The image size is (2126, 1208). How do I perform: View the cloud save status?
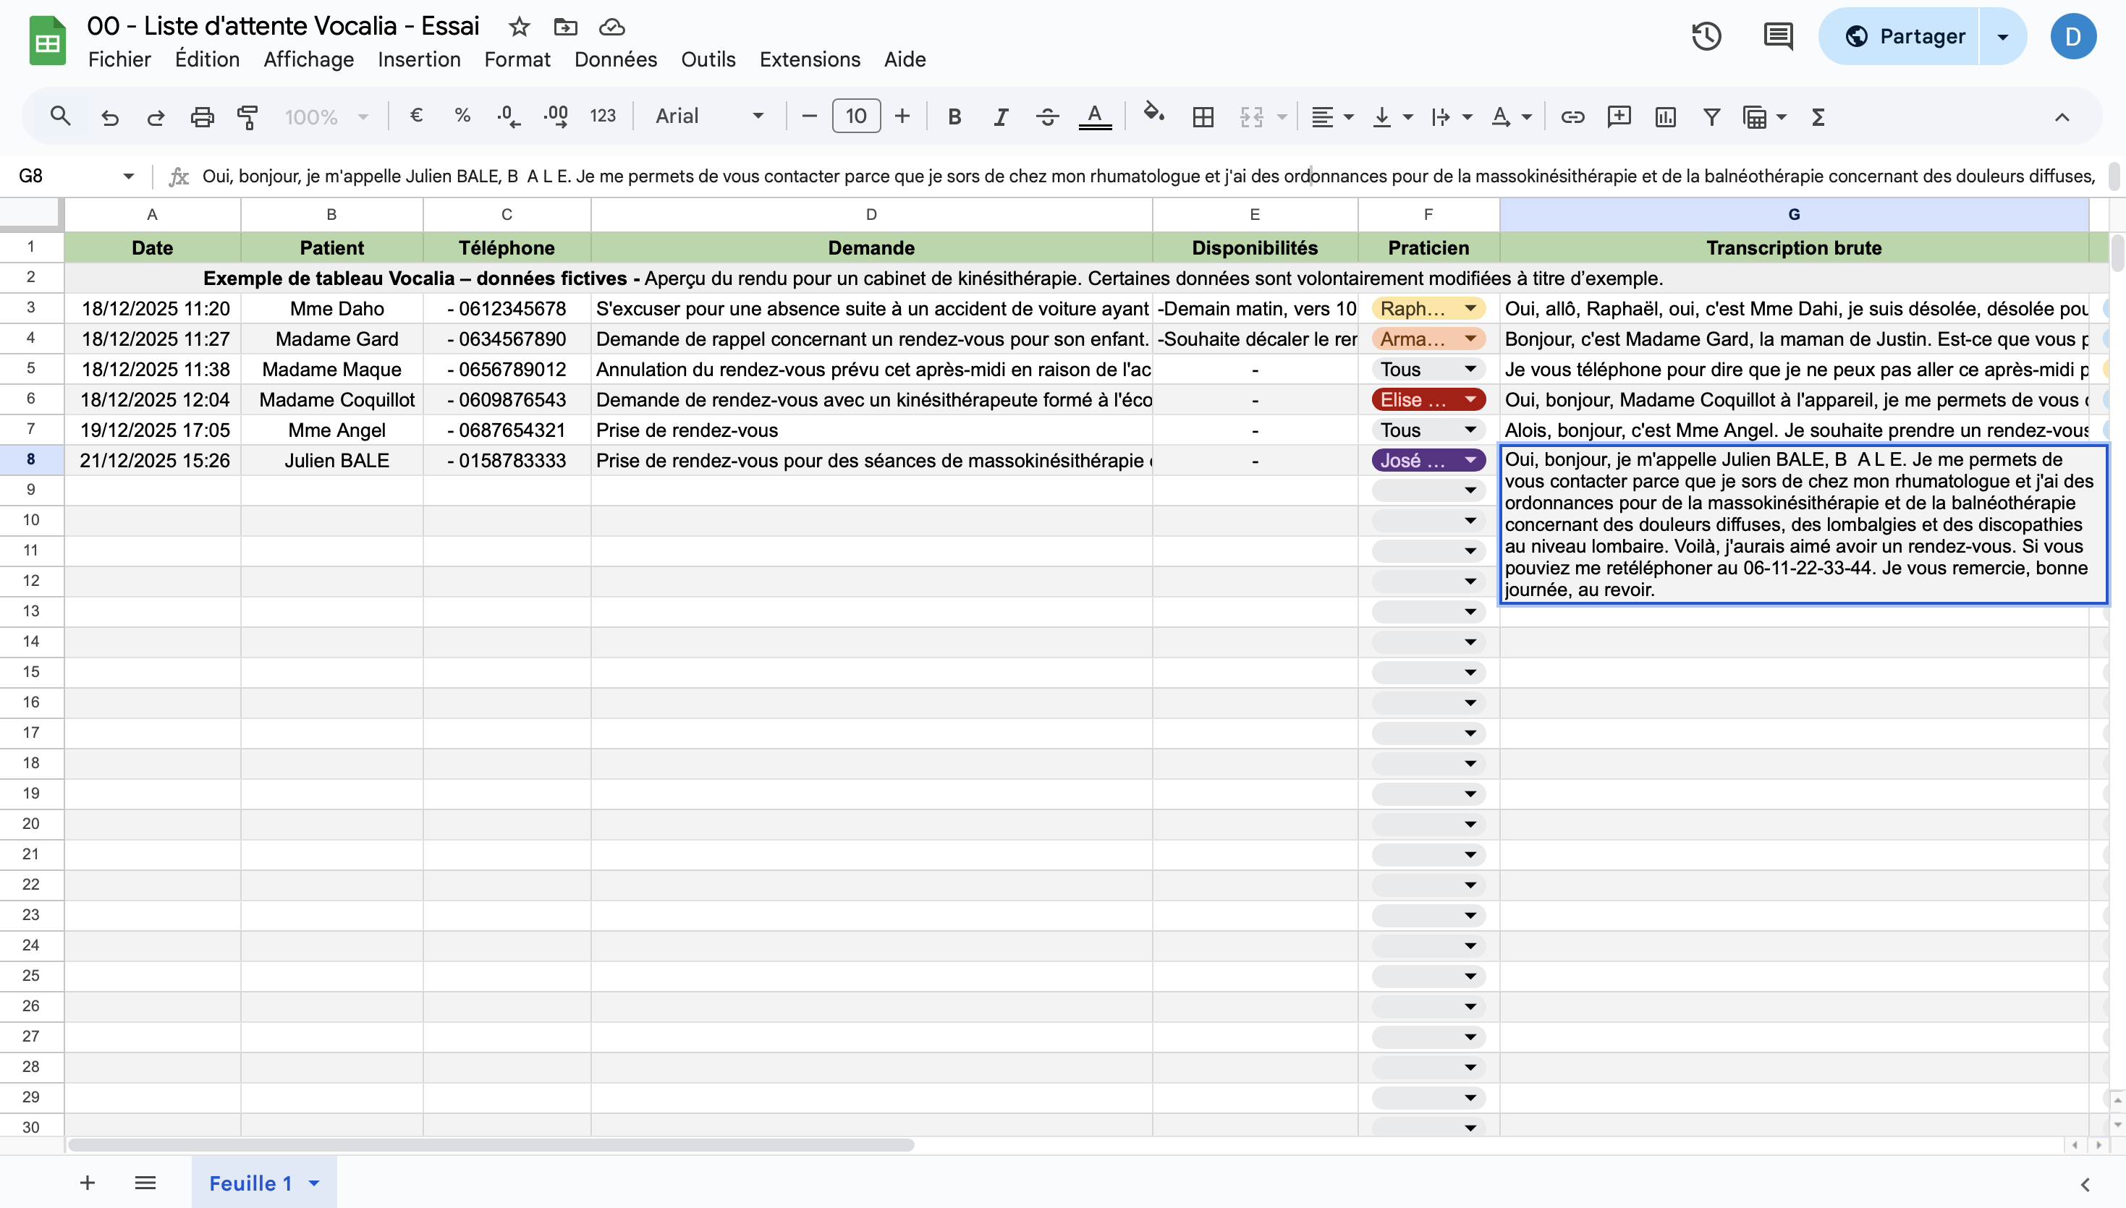tap(611, 27)
